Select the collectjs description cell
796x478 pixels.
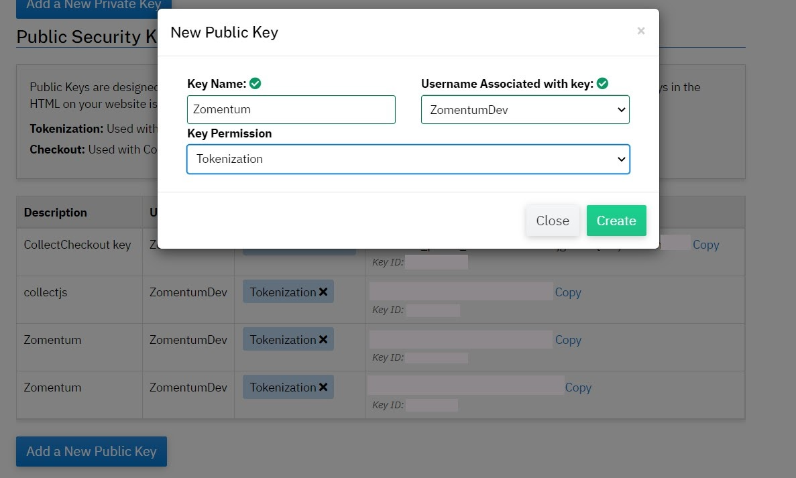click(79, 300)
